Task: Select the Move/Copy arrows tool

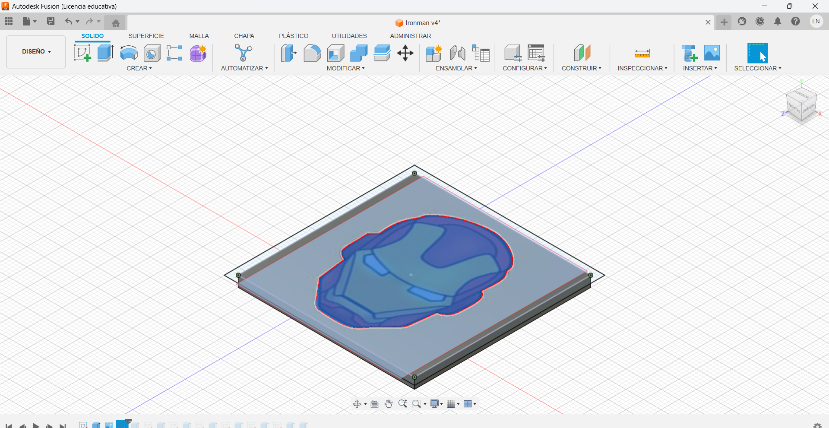Action: click(x=405, y=53)
